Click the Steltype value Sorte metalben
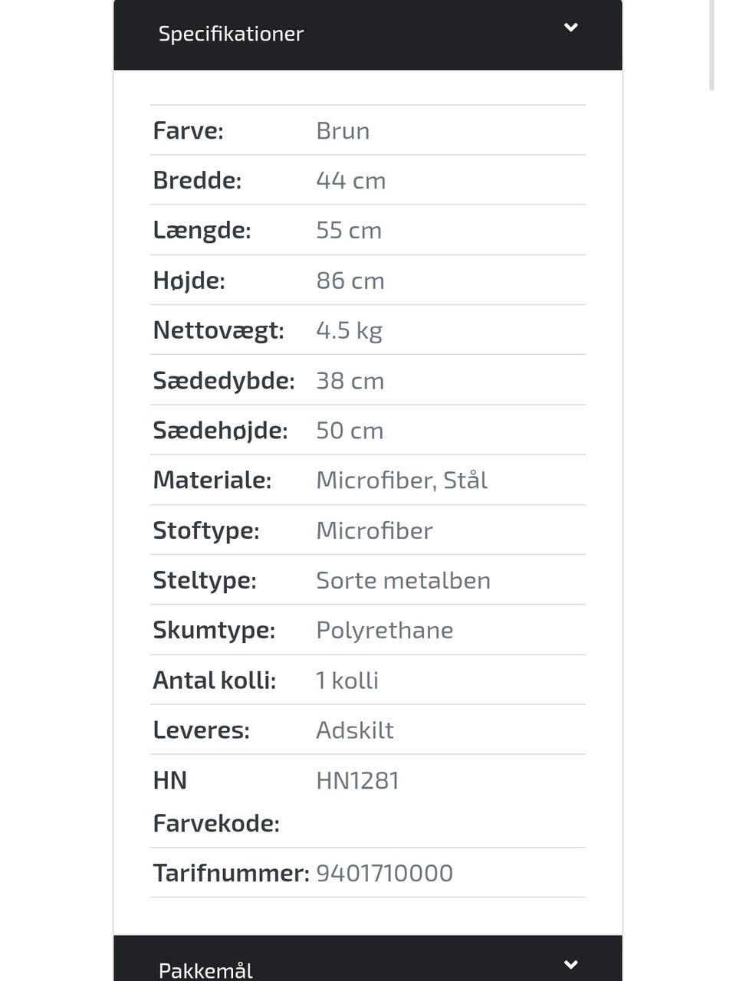 coord(403,580)
